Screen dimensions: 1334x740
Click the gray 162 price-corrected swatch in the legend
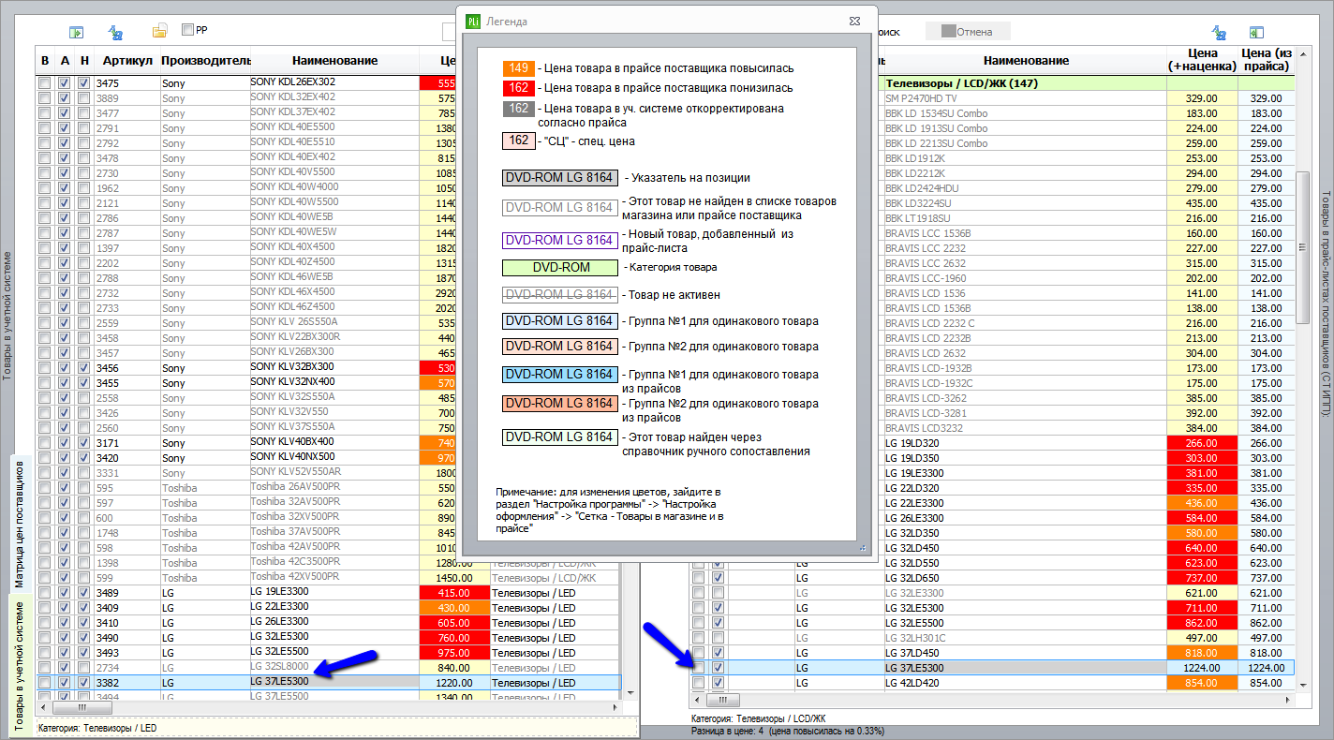pos(520,109)
